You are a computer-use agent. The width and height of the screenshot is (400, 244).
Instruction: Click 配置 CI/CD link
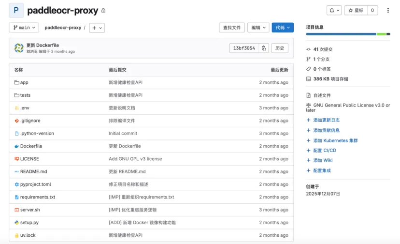click(325, 151)
